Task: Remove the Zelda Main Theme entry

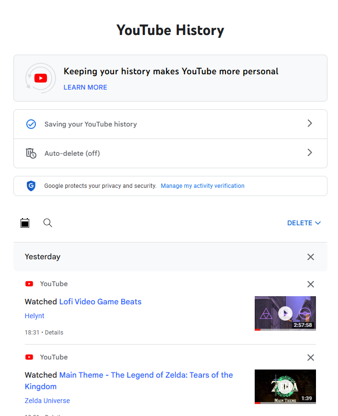Action: click(x=311, y=358)
